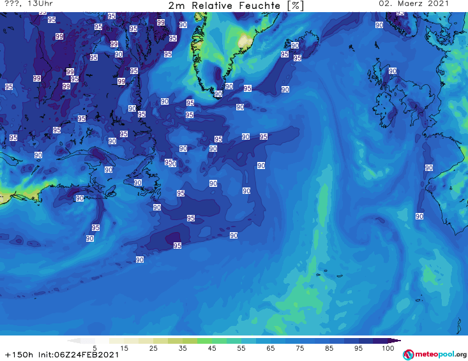The height and width of the screenshot is (361, 468).
Task: Click the pale cream legend swatch above 15
Action: pyautogui.click(x=117, y=341)
